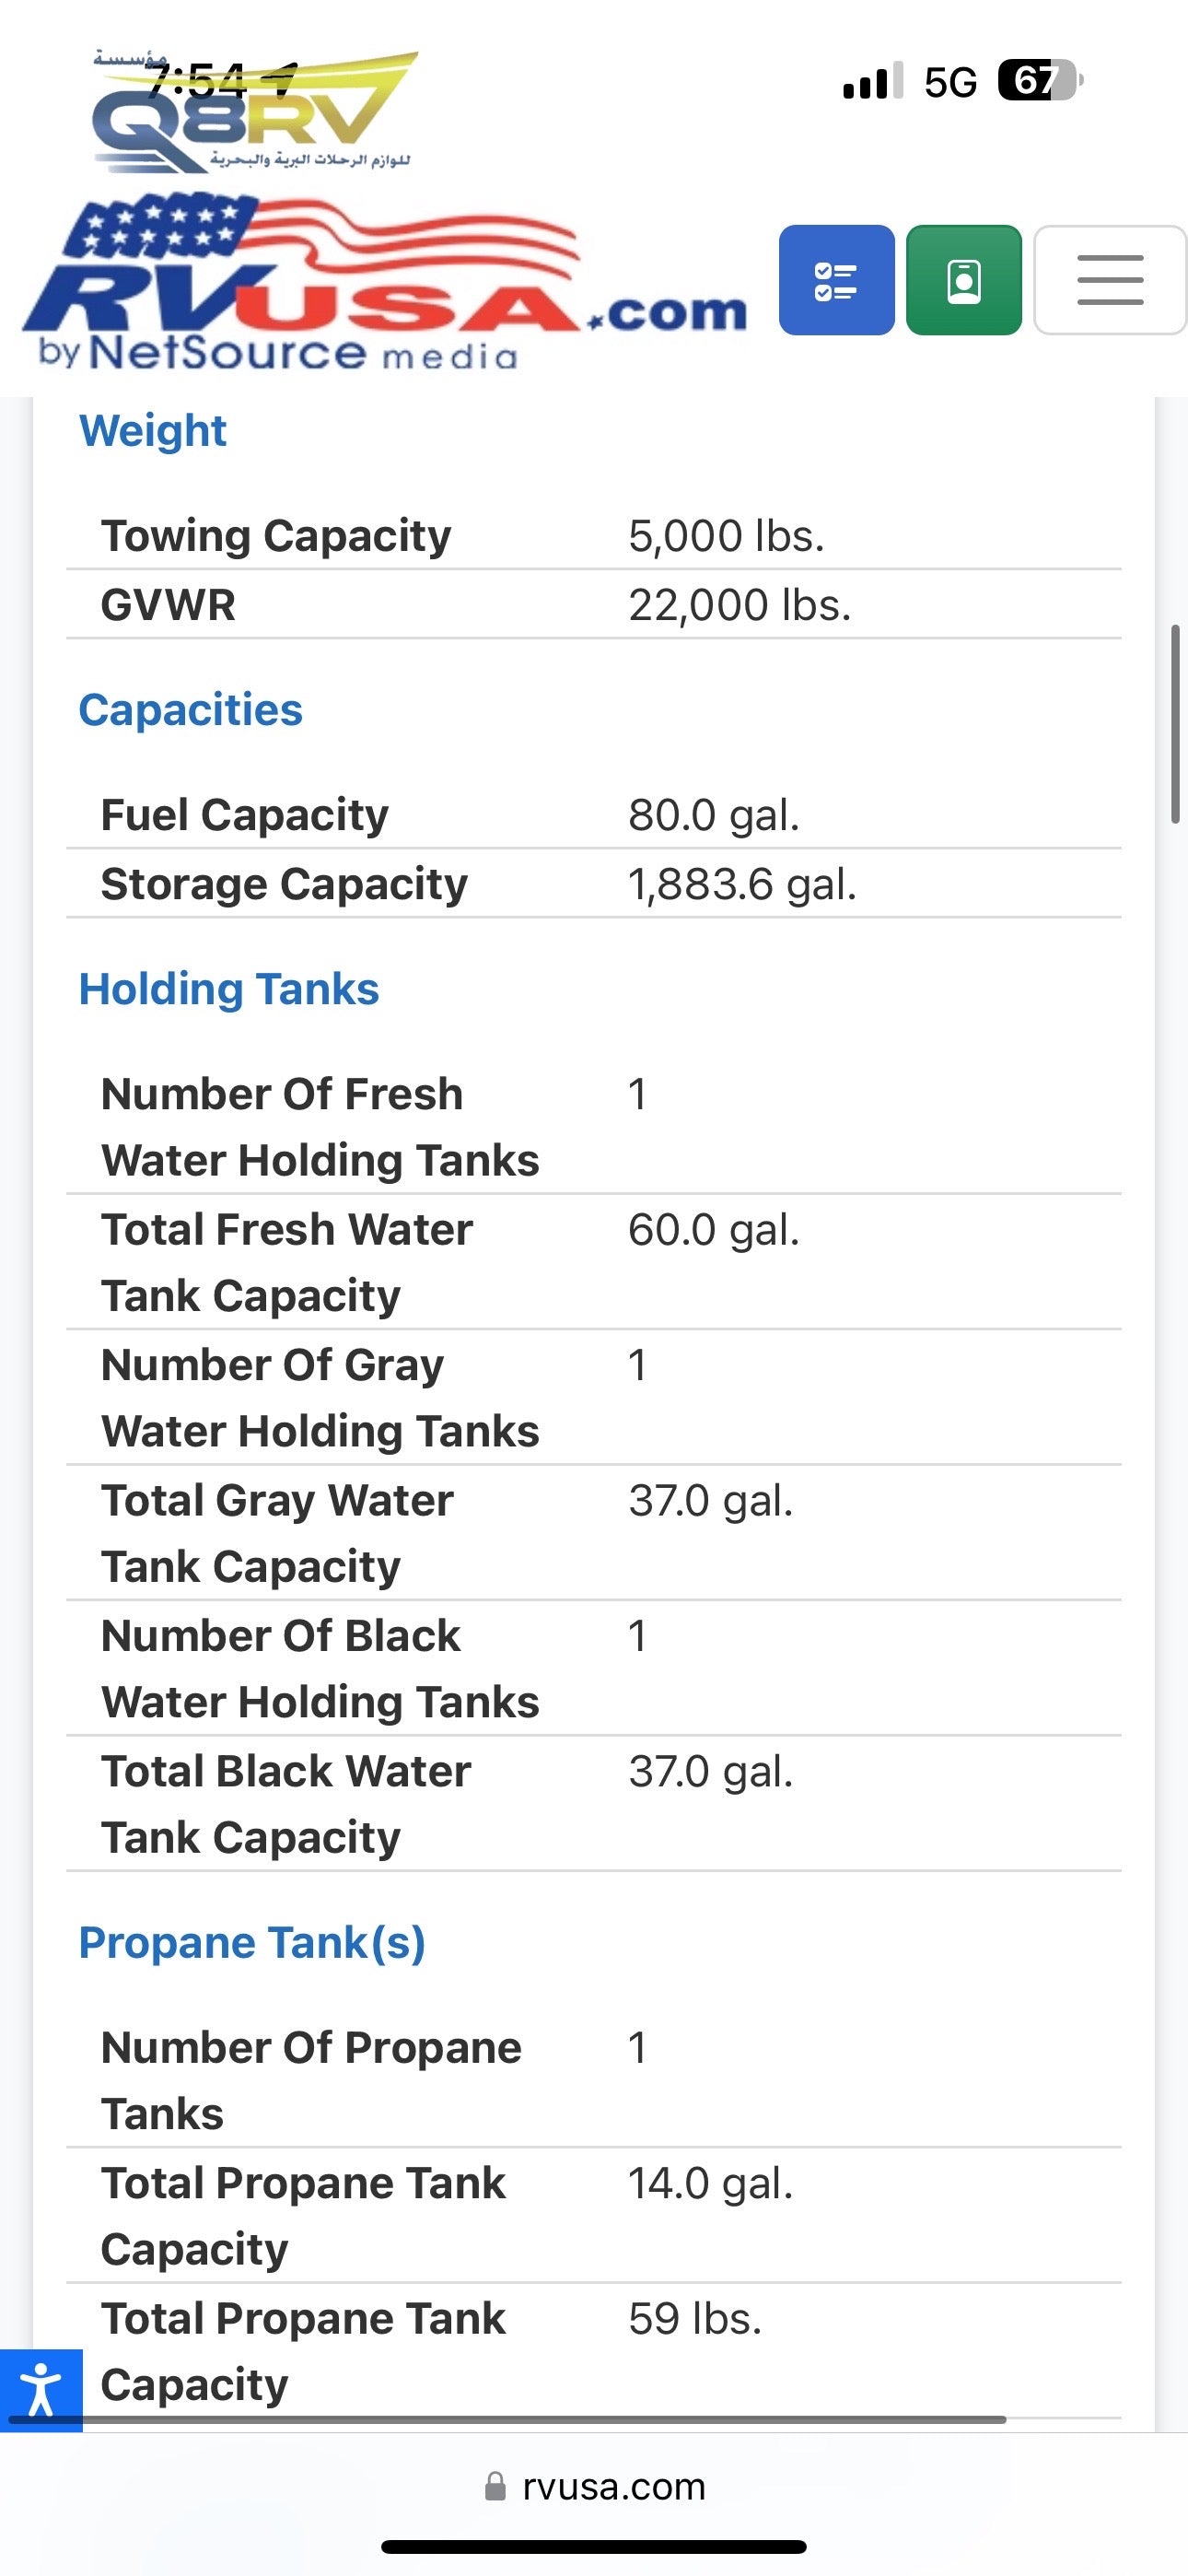The height and width of the screenshot is (2576, 1188).
Task: Tap the Capacities section heading
Action: 190,710
